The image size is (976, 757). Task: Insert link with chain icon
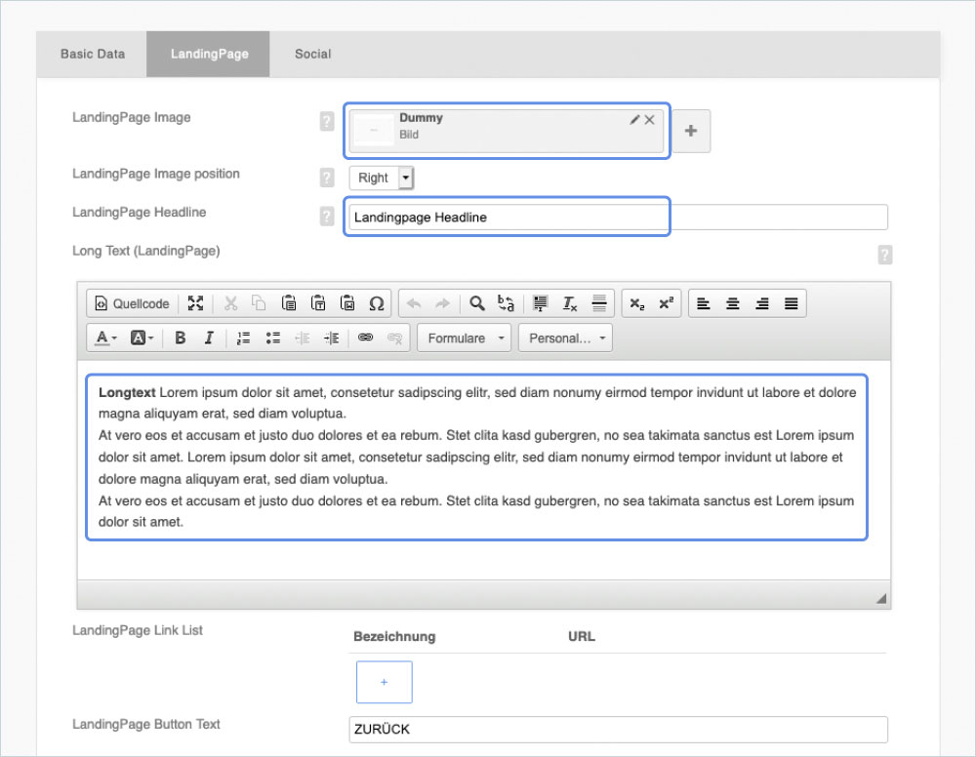click(365, 338)
